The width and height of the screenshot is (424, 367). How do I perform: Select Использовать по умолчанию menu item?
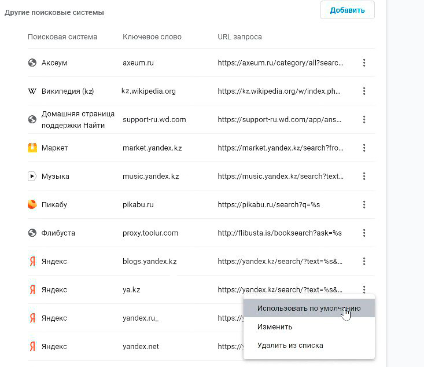pos(309,308)
